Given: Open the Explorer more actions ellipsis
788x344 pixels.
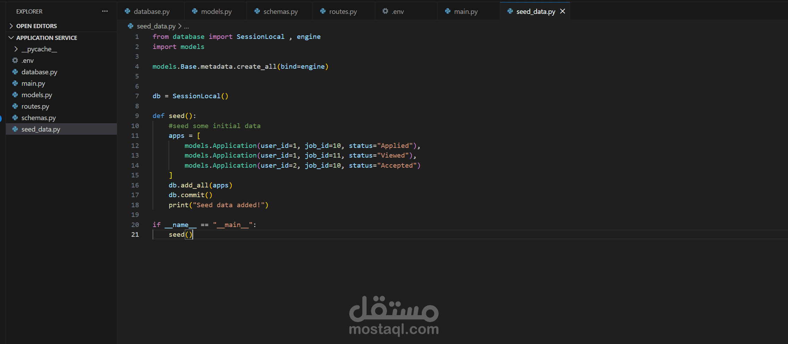Looking at the screenshot, I should coord(105,11).
